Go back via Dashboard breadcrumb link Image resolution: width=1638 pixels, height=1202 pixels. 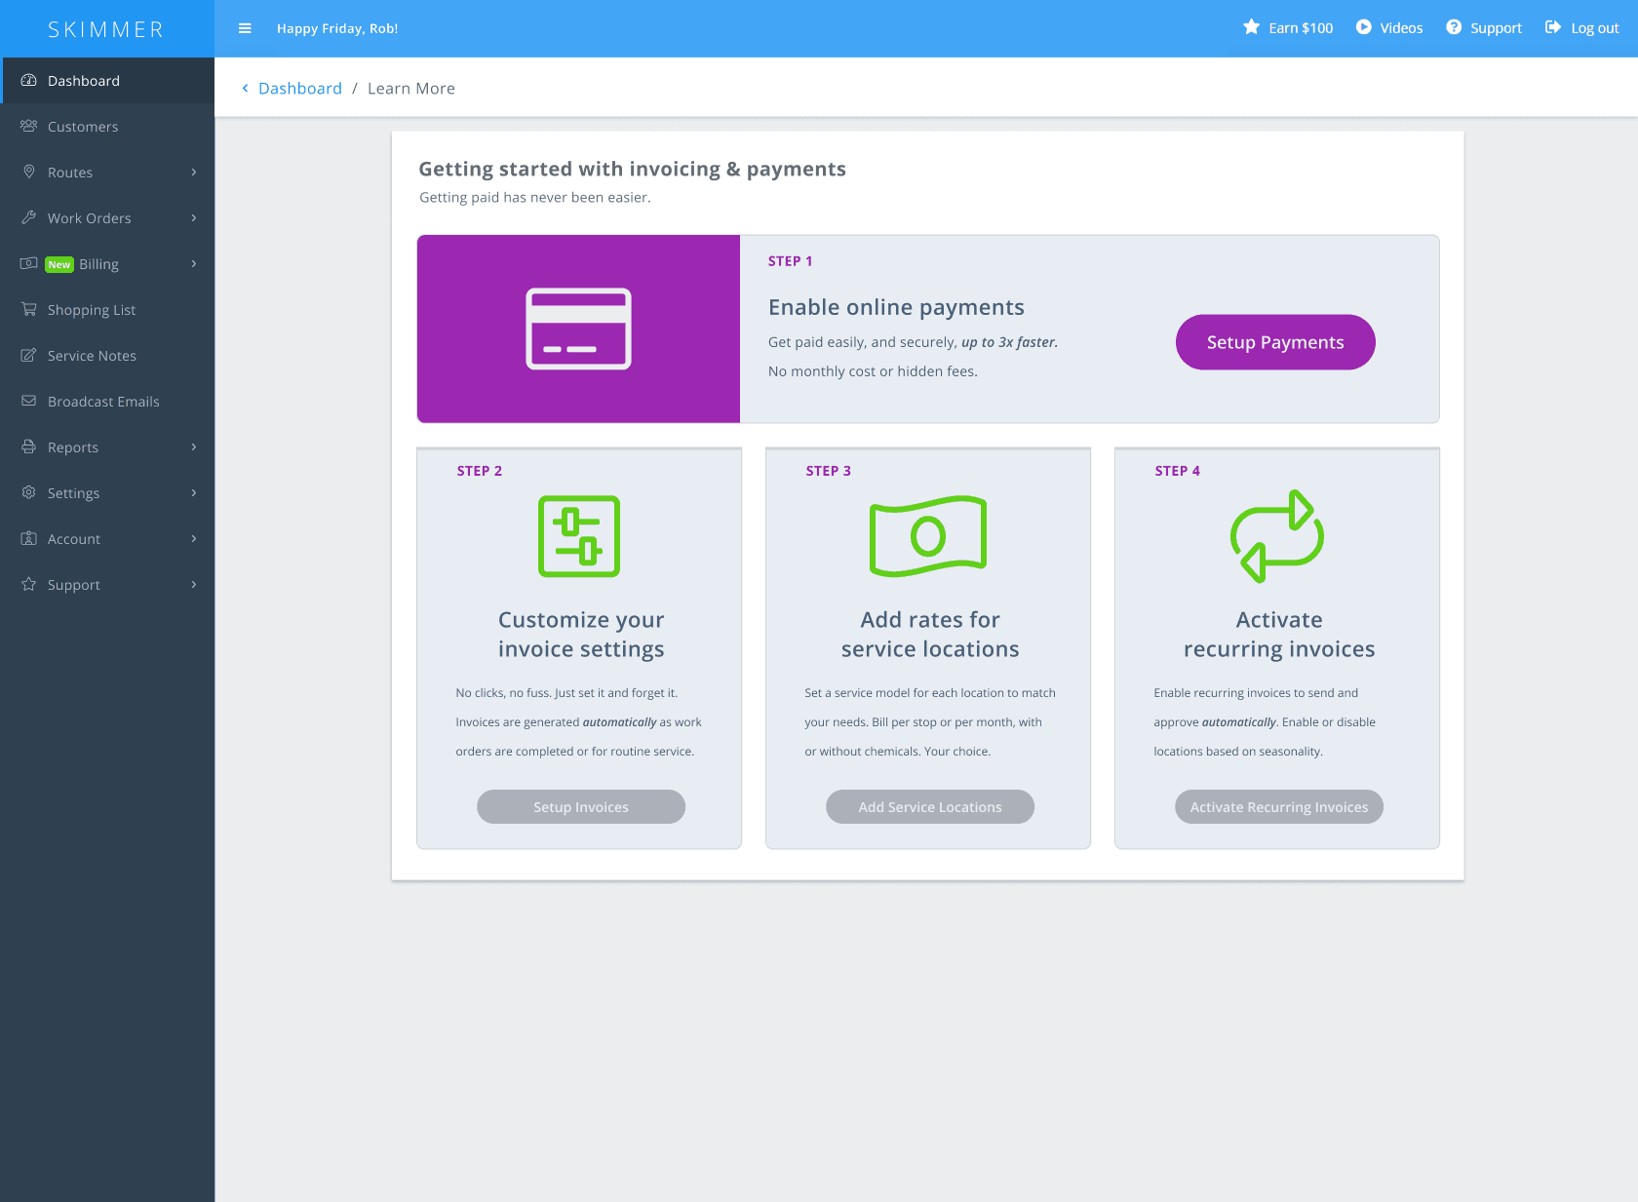point(300,89)
